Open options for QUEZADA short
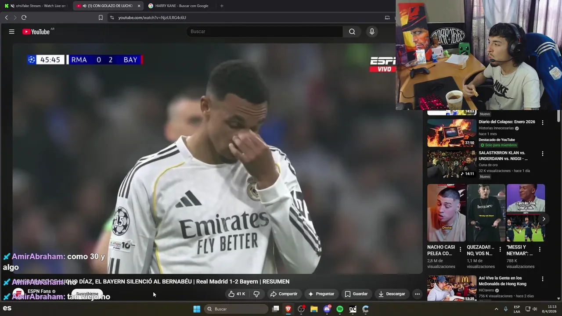This screenshot has width=562, height=316. pyautogui.click(x=500, y=249)
